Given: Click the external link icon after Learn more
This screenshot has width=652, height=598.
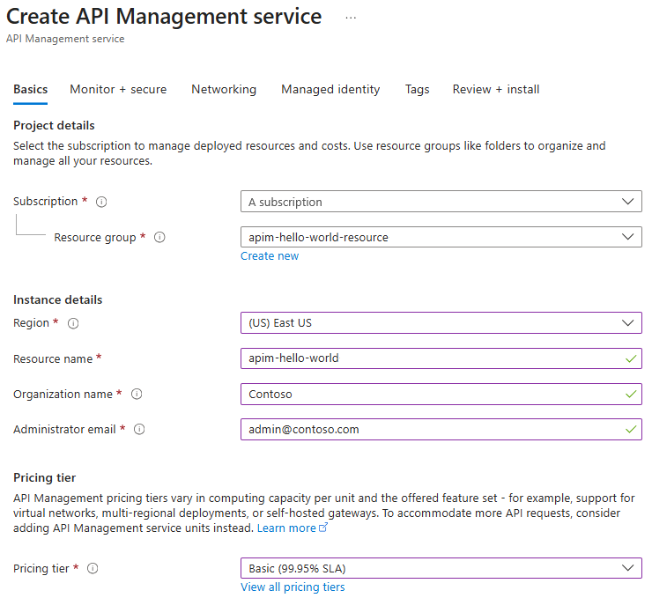Looking at the screenshot, I should tap(323, 528).
